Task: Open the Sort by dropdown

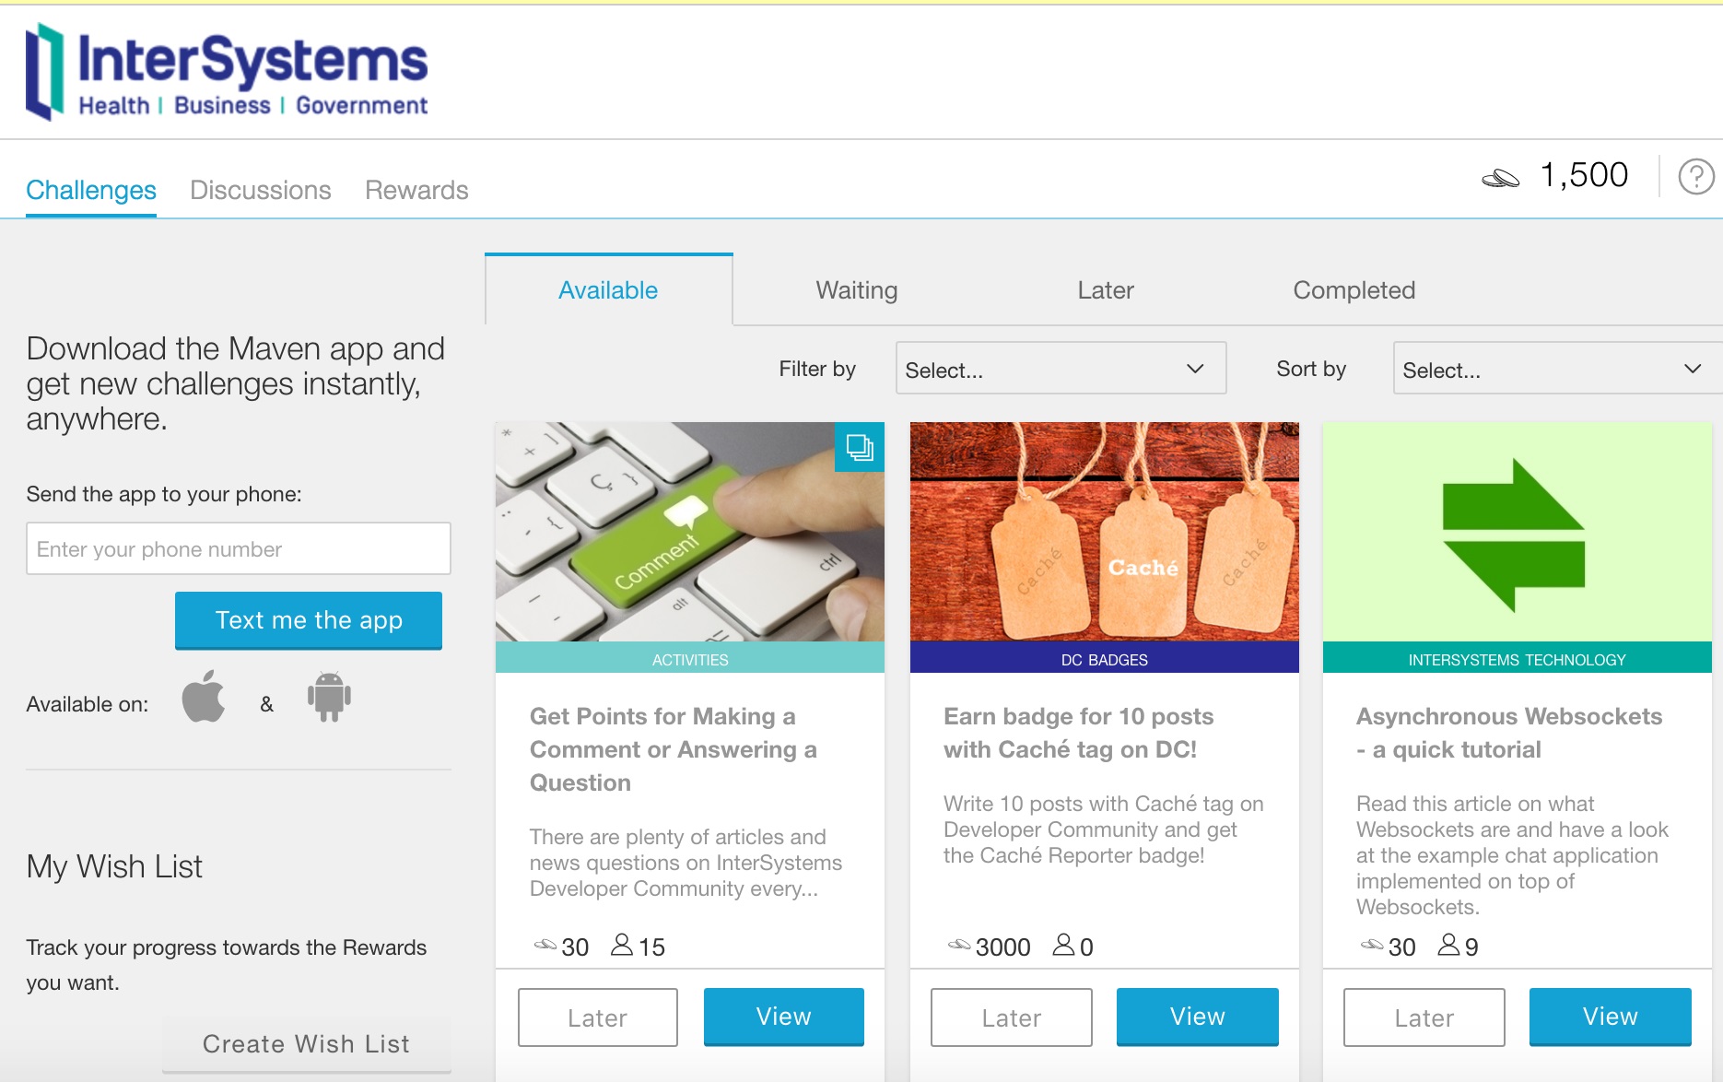Action: click(1557, 369)
